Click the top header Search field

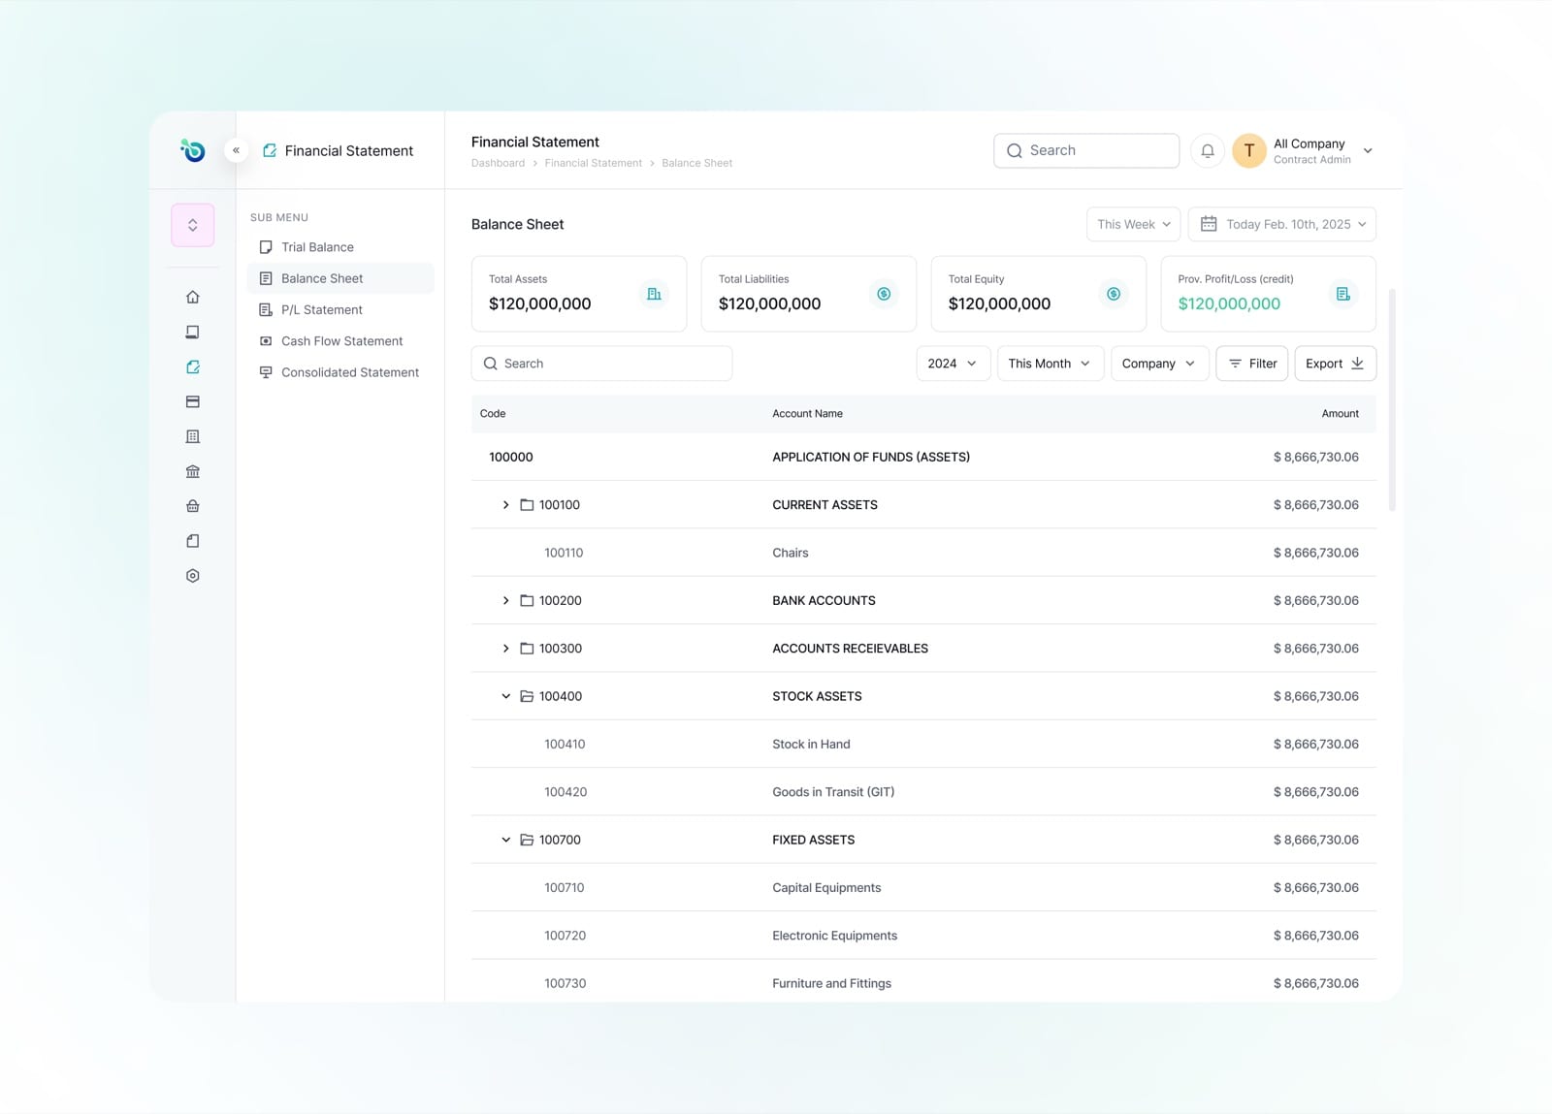pyautogui.click(x=1086, y=150)
